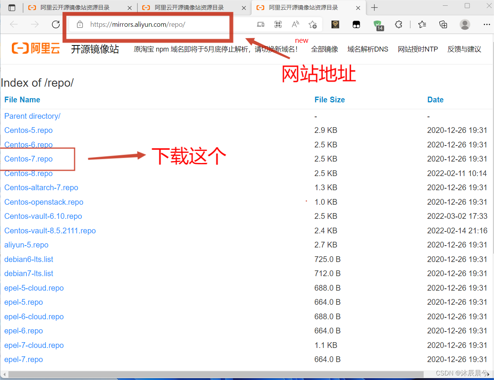Image resolution: width=494 pixels, height=380 pixels.
Task: Download Centos-7.repo
Action: tap(29, 159)
